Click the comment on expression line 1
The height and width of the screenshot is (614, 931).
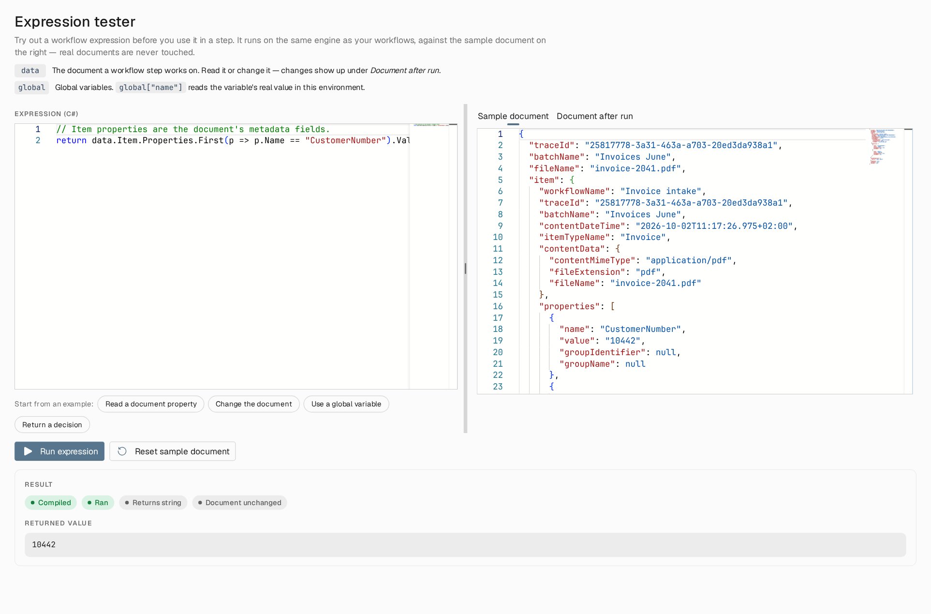click(x=192, y=130)
